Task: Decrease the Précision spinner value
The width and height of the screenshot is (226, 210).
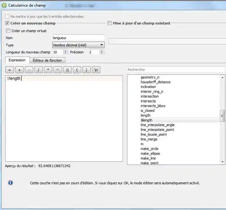Action: tap(102, 53)
